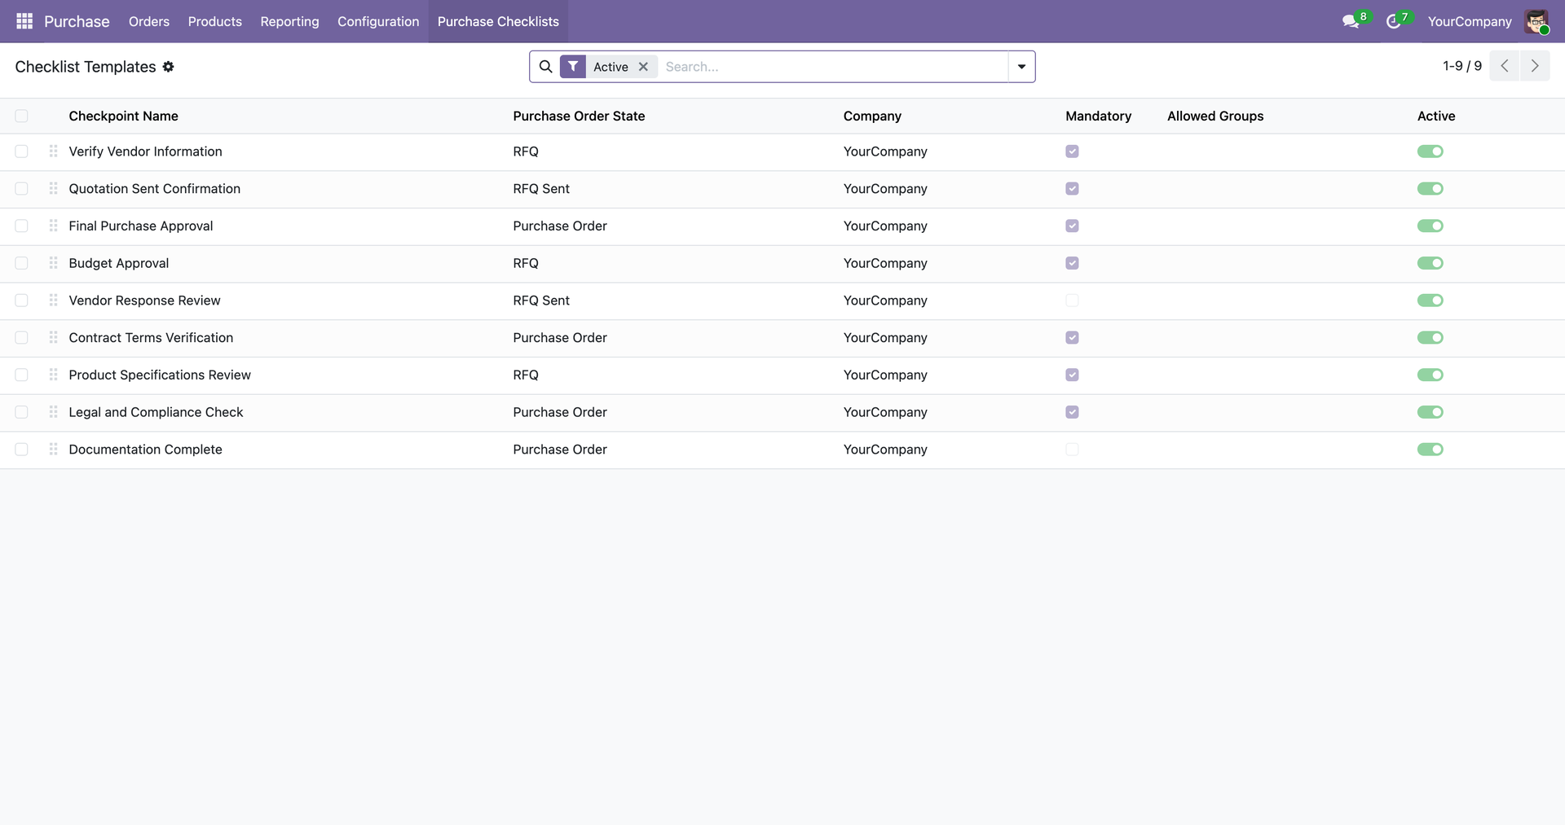The image size is (1565, 825).
Task: Uncheck Mandatory for Verify Vendor Information
Action: point(1072,151)
